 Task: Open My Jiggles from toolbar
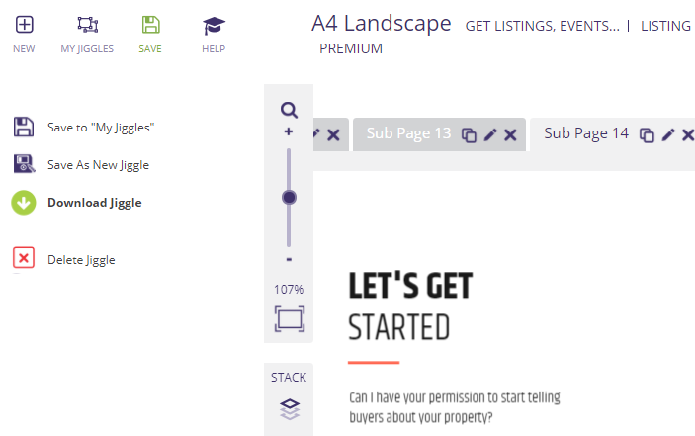(87, 25)
